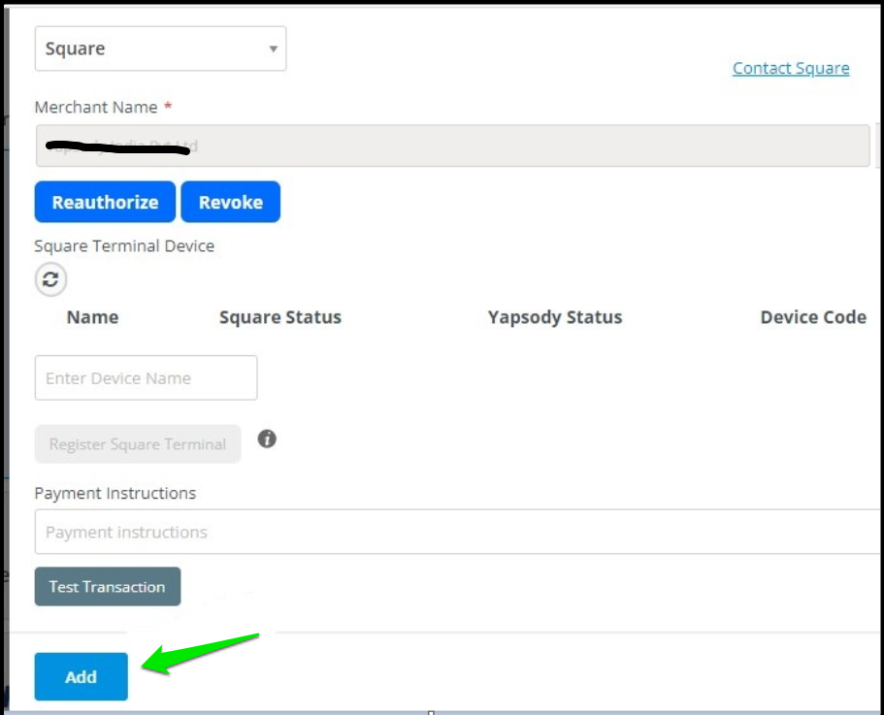Click the Yapsody Status column header

[x=555, y=317]
